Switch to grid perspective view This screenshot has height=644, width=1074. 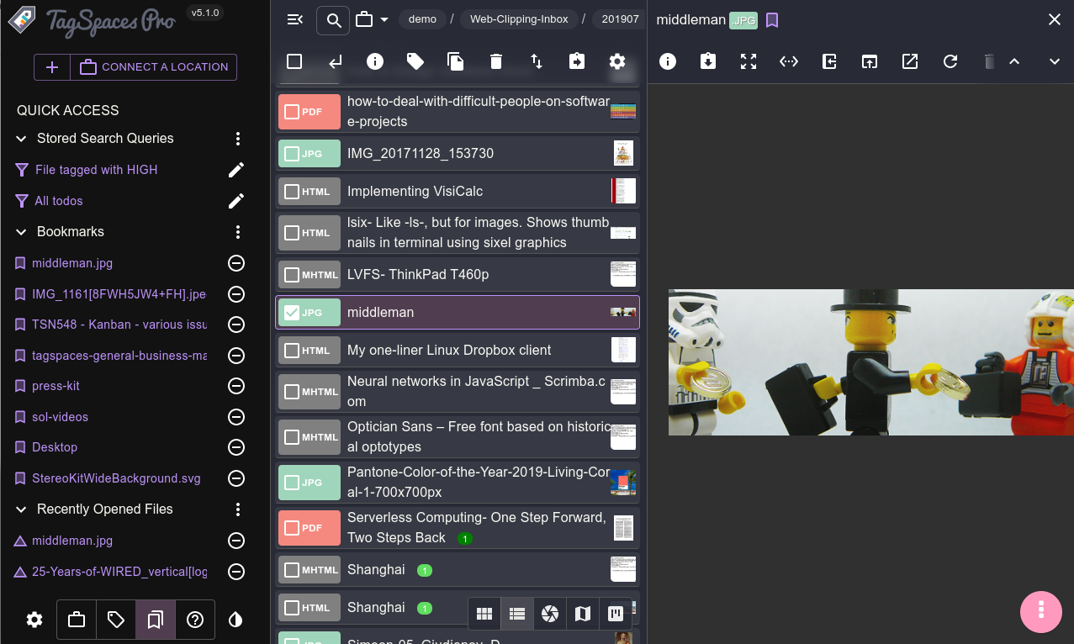tap(484, 614)
